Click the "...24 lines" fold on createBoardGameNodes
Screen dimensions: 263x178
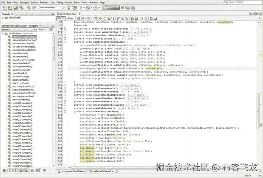[138, 35]
